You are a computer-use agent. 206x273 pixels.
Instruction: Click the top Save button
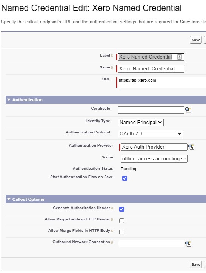196,40
